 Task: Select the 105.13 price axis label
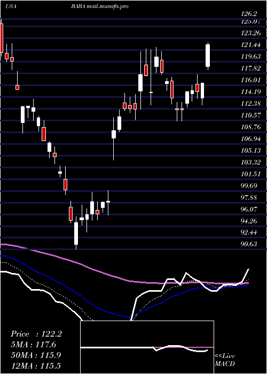click(250, 150)
